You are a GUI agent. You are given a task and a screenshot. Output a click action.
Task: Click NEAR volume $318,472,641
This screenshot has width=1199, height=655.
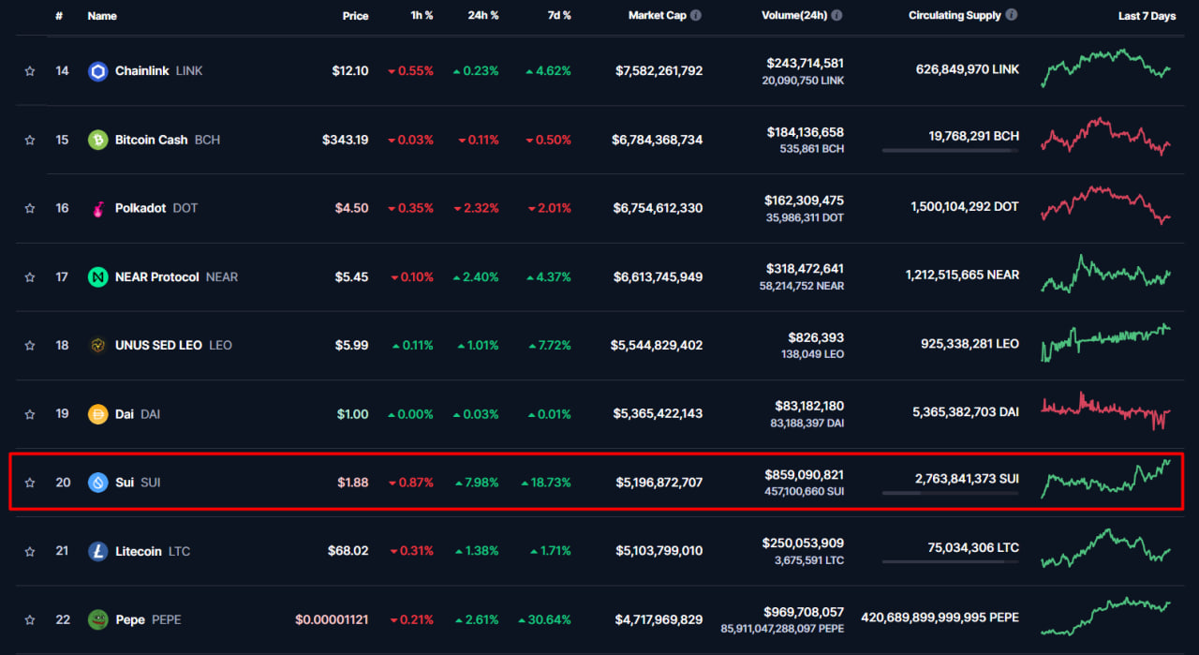(x=804, y=269)
